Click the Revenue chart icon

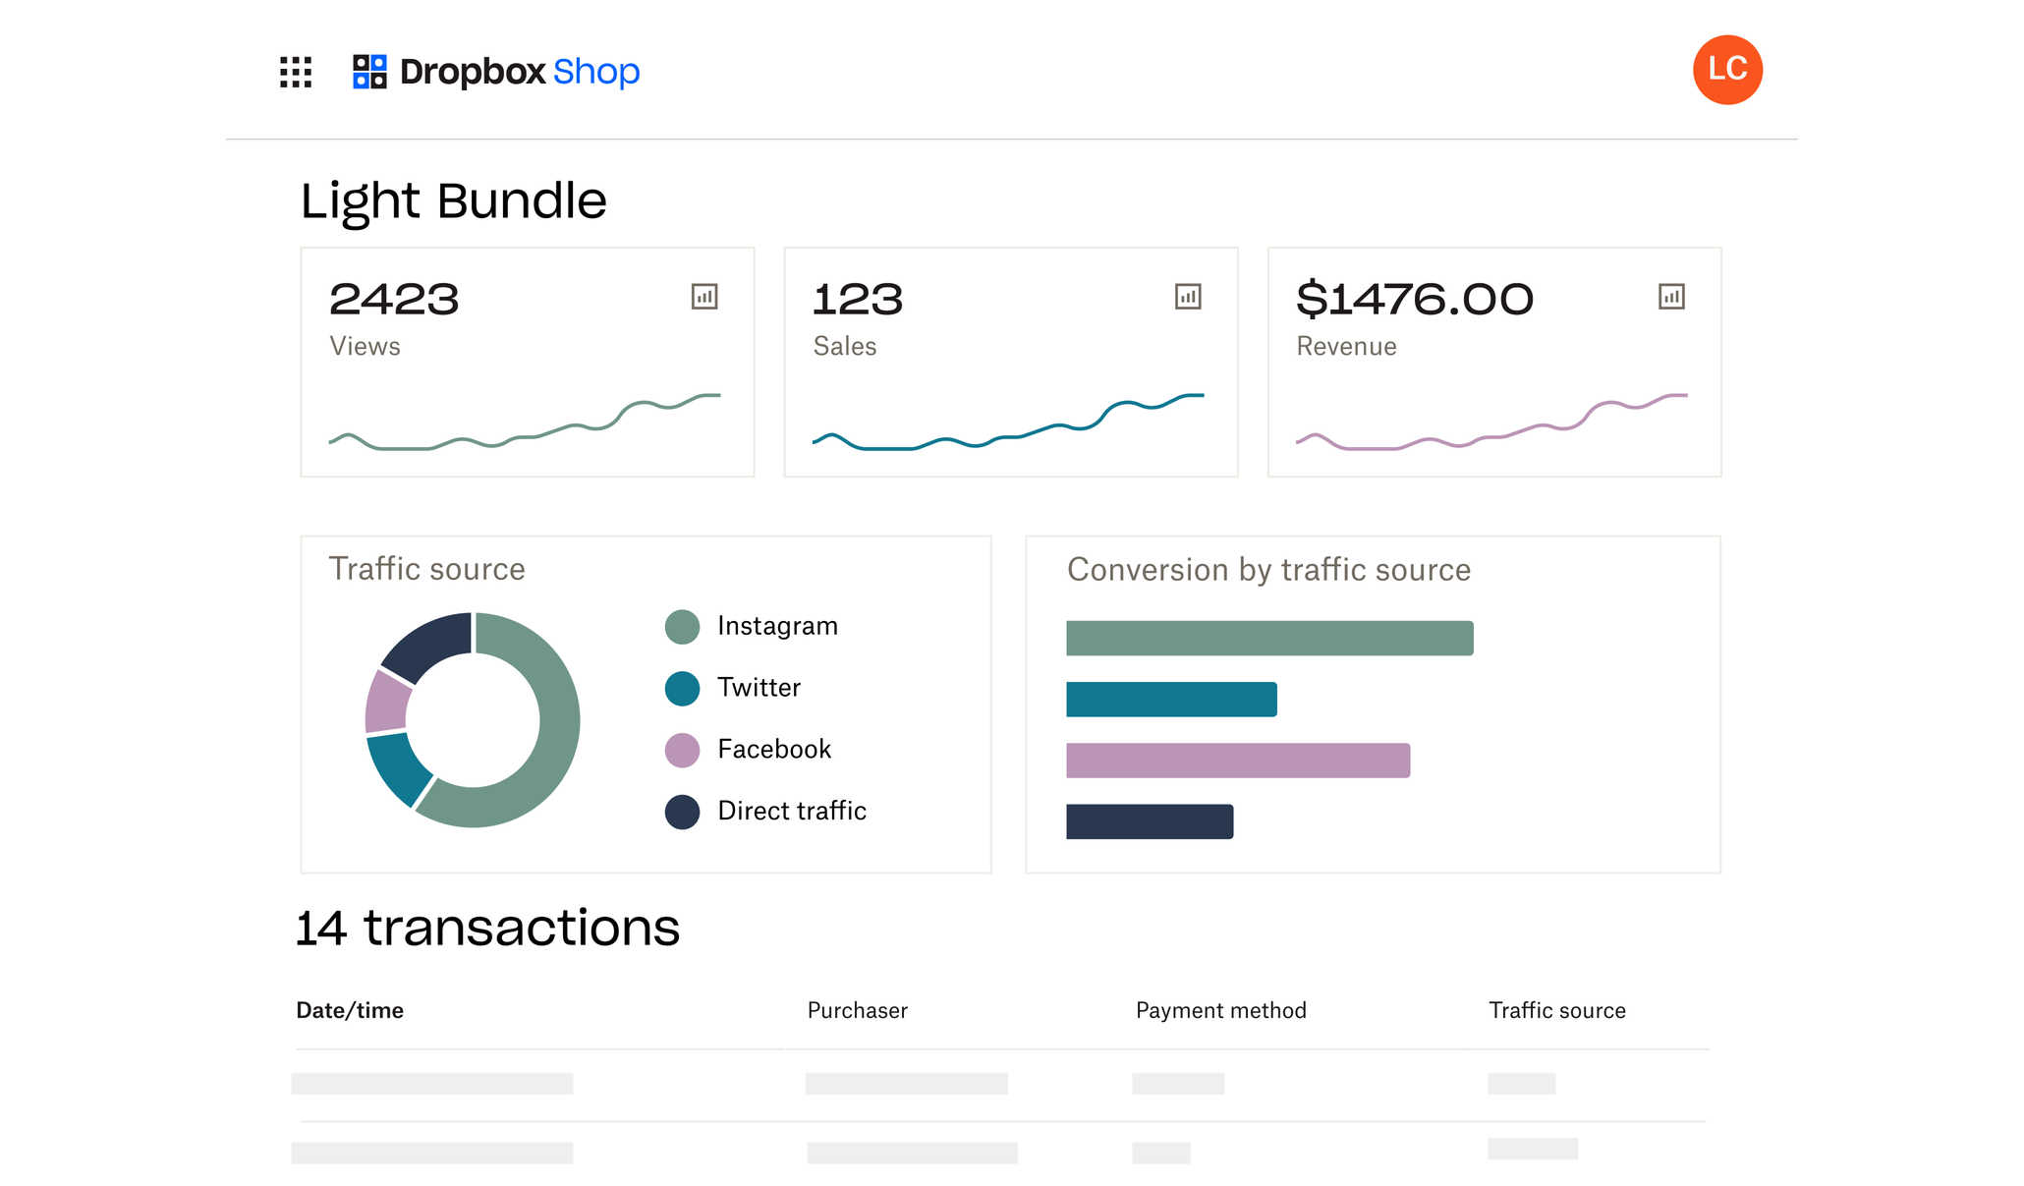[x=1669, y=297]
